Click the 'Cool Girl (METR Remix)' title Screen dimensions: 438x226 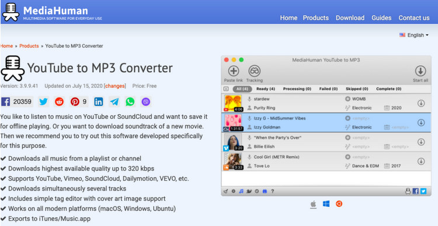[x=276, y=157]
